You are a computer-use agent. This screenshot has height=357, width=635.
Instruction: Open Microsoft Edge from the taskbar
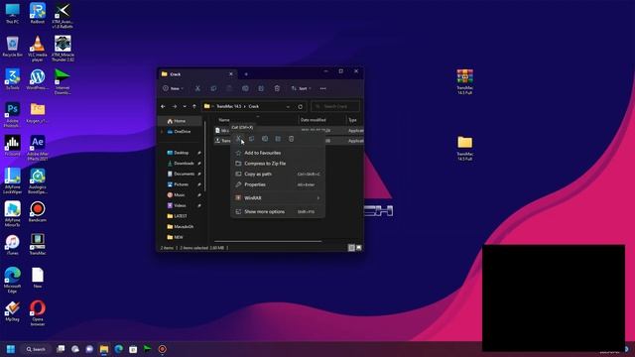[119, 349]
